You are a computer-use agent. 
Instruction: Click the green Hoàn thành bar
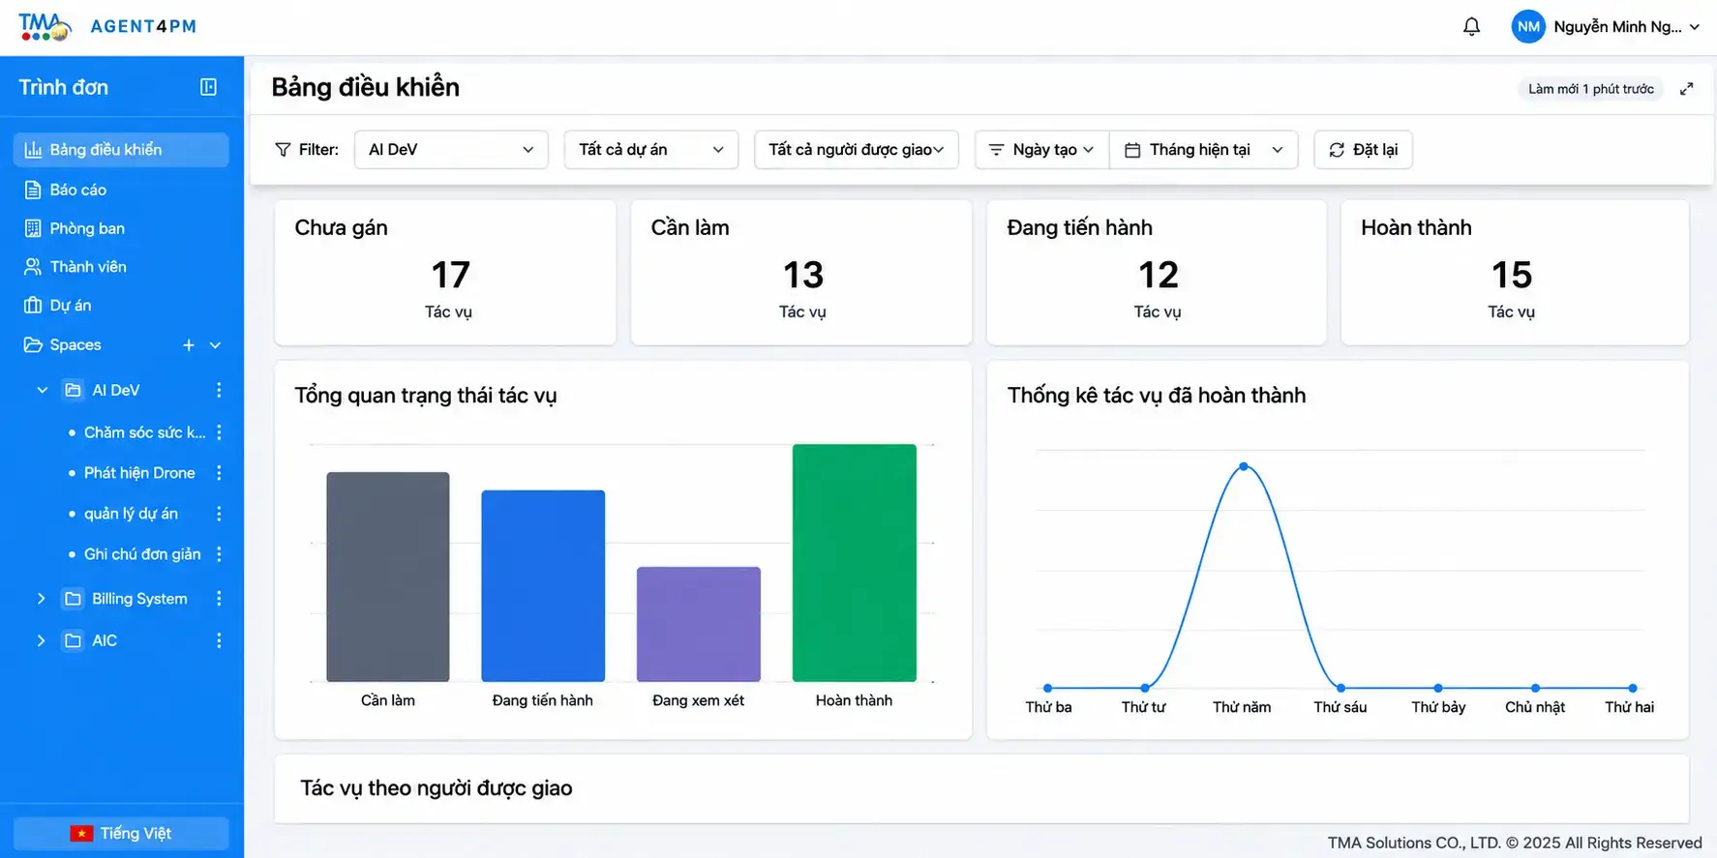pos(854,563)
